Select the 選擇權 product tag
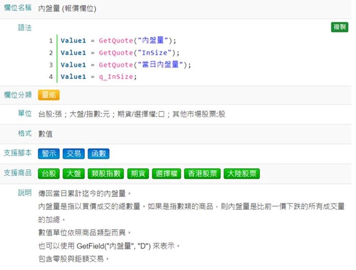Image resolution: width=356 pixels, height=270 pixels. click(166, 174)
